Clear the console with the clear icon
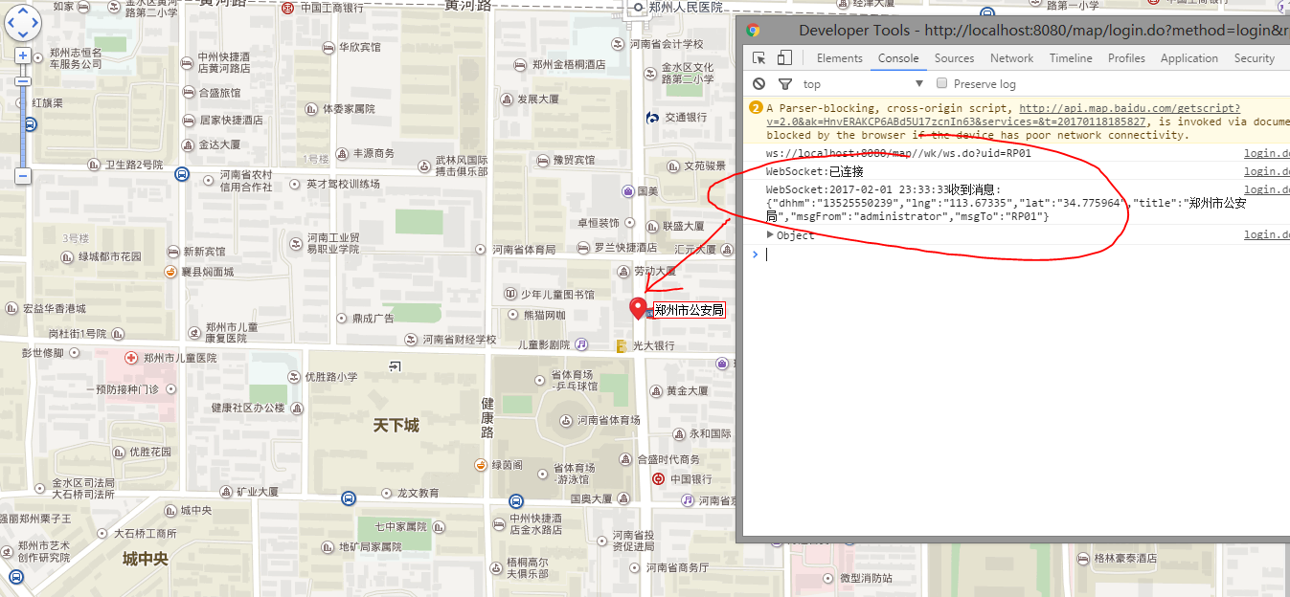 [759, 84]
